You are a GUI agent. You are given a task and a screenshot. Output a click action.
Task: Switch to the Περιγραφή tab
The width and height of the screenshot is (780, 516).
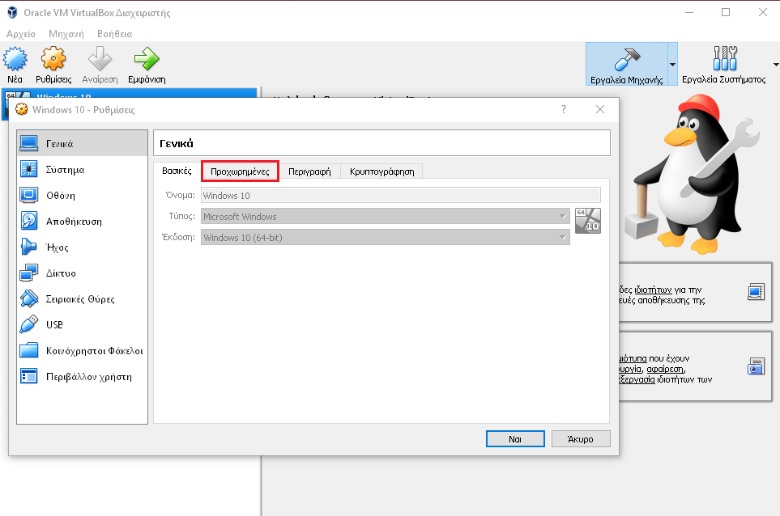click(309, 171)
